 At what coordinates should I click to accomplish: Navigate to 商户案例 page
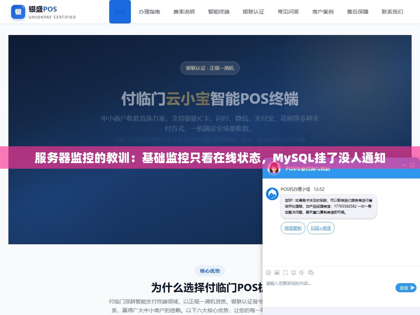(x=323, y=12)
